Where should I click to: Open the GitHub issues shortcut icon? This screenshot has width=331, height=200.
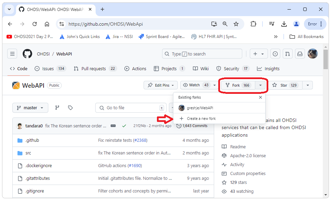(x=275, y=54)
